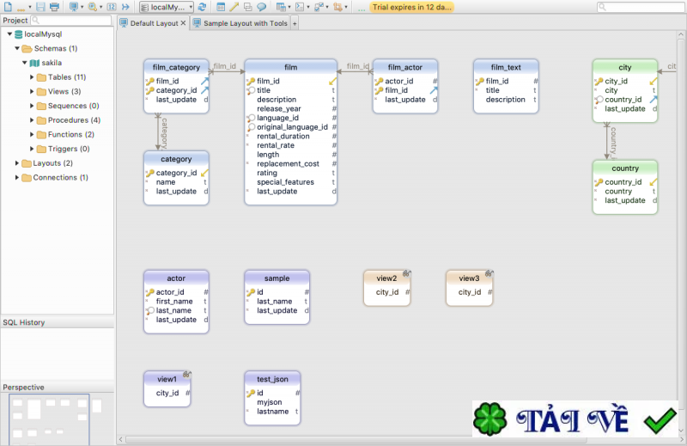
Task: Click replacement_cost column in film table
Action: coord(288,163)
